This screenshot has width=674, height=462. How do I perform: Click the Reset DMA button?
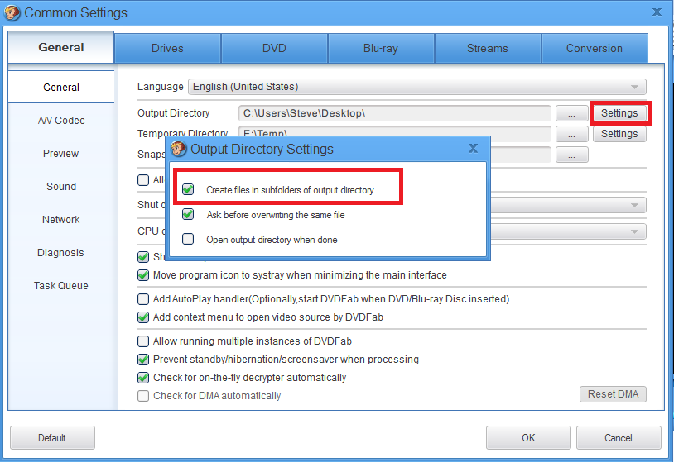613,393
